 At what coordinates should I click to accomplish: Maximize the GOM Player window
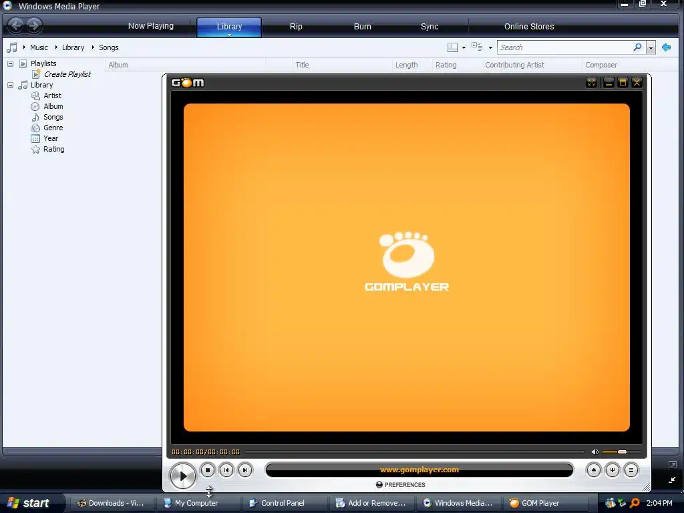pos(623,82)
